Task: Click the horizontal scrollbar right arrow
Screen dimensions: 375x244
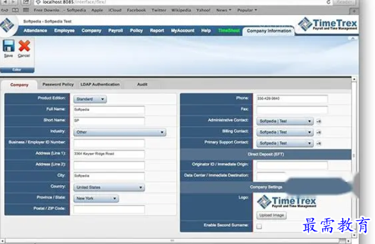Action: (348, 241)
